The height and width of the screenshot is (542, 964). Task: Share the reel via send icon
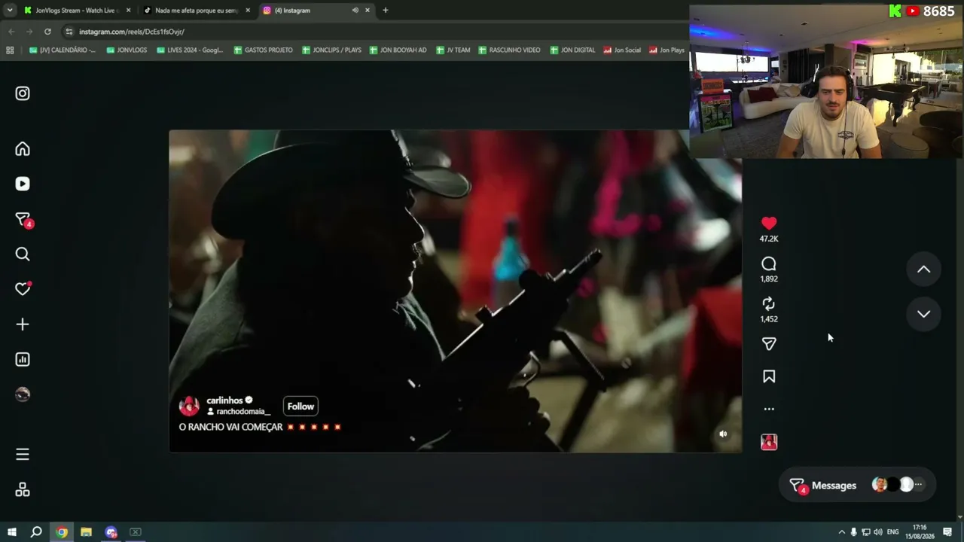(769, 344)
